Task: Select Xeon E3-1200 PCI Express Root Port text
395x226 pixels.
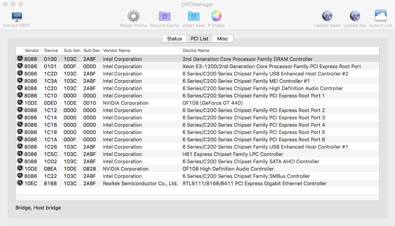Action: click(x=271, y=67)
